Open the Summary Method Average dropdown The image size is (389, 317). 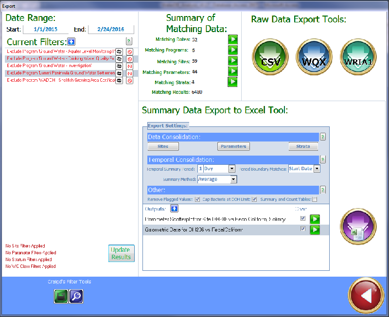[233, 179]
